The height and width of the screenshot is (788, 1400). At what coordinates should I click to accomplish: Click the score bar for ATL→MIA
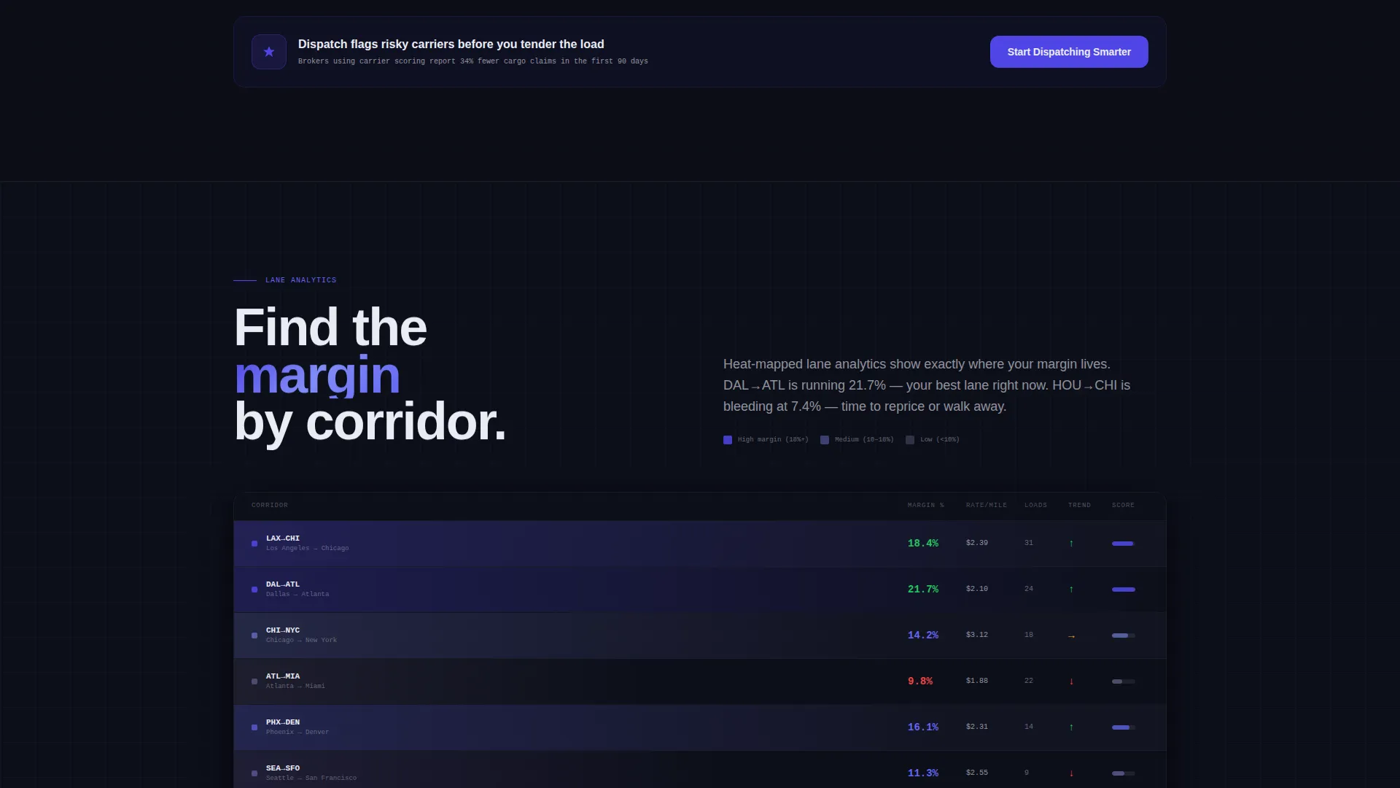(1124, 681)
